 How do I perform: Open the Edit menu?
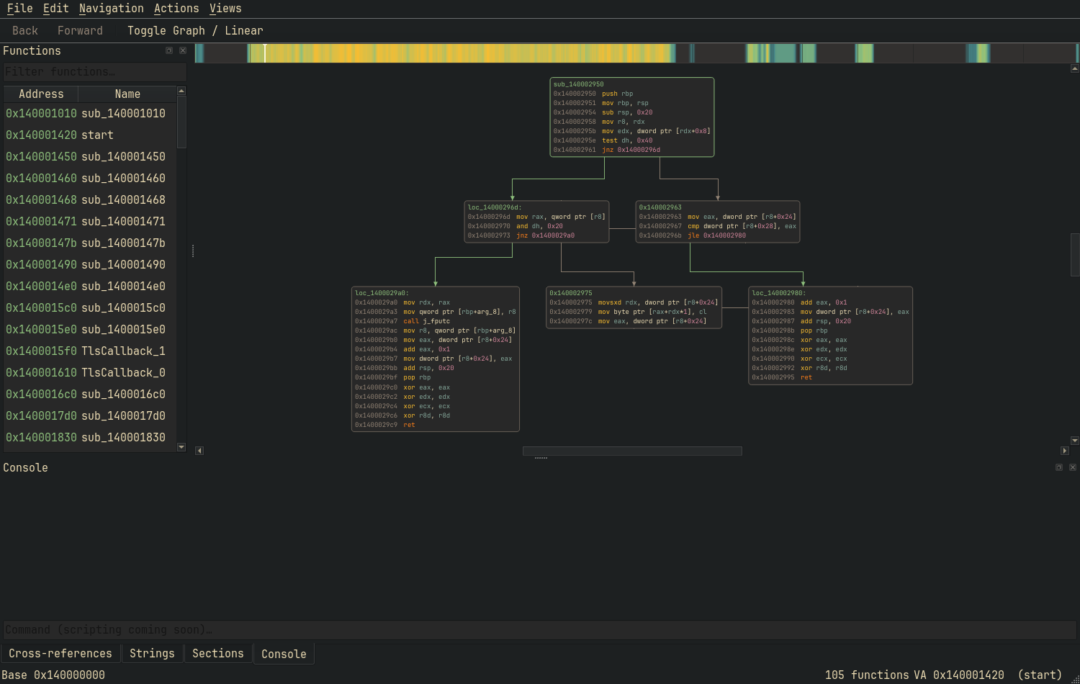click(x=55, y=9)
